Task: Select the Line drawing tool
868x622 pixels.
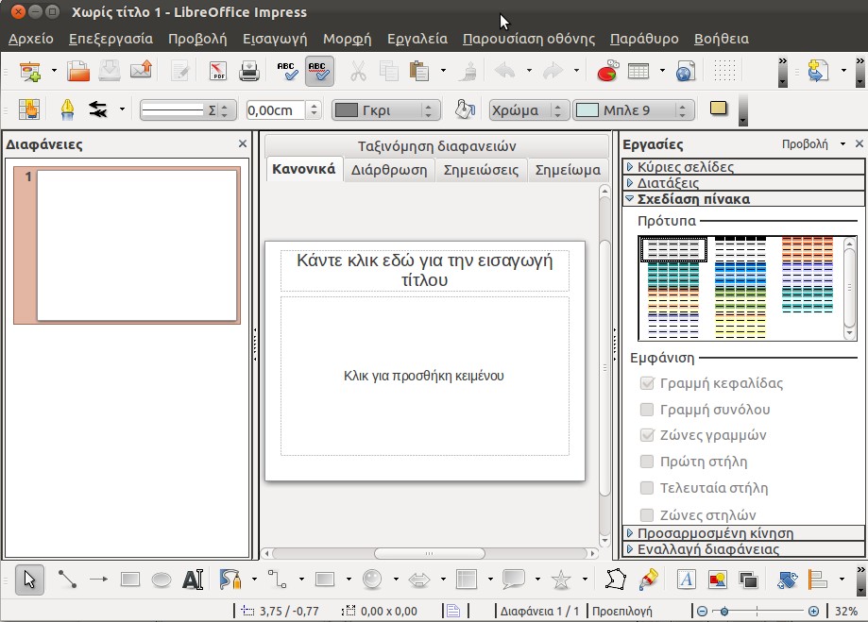Action: pos(68,580)
